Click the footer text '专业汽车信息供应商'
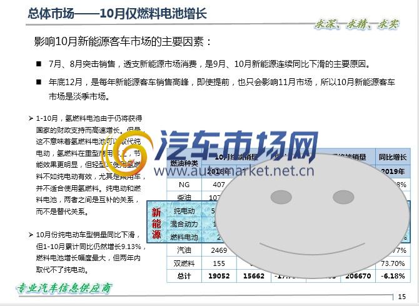The width and height of the screenshot is (419, 306). [x=64, y=288]
